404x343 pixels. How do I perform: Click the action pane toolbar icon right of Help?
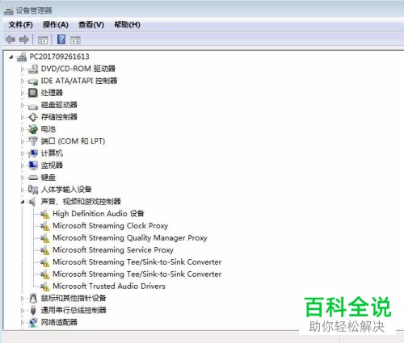point(75,40)
